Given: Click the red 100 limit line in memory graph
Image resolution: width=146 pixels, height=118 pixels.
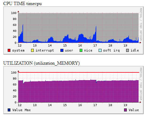Looking at the screenshot, I should coord(79,72).
